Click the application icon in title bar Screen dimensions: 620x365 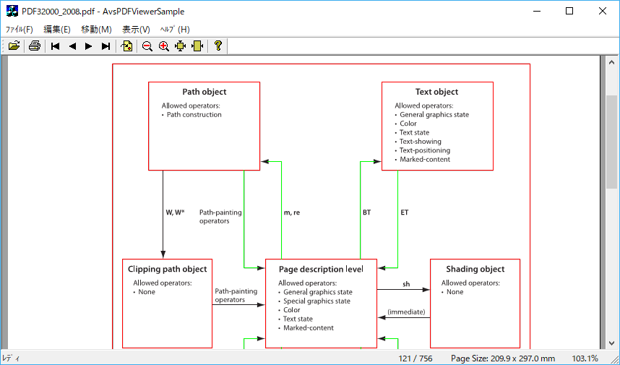12,12
